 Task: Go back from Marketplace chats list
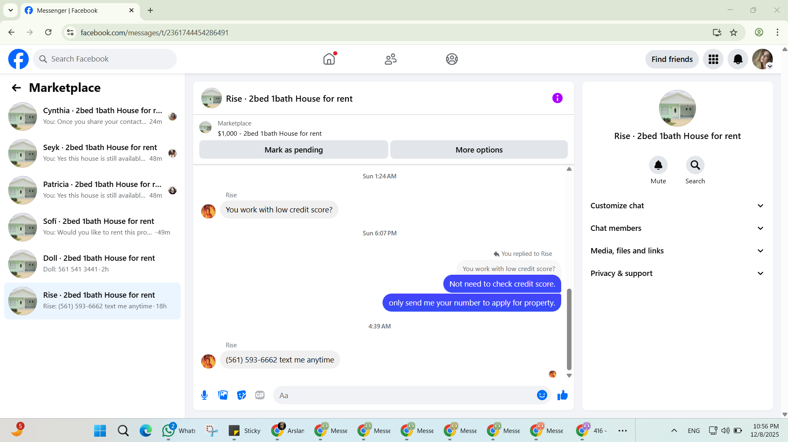coord(16,88)
